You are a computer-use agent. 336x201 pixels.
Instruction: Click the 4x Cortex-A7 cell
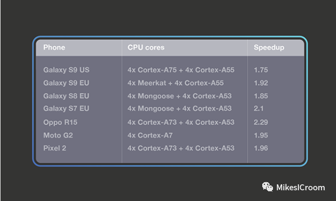[150, 135]
